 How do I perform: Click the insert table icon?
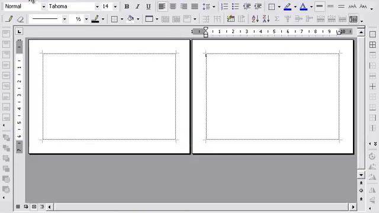point(149,19)
